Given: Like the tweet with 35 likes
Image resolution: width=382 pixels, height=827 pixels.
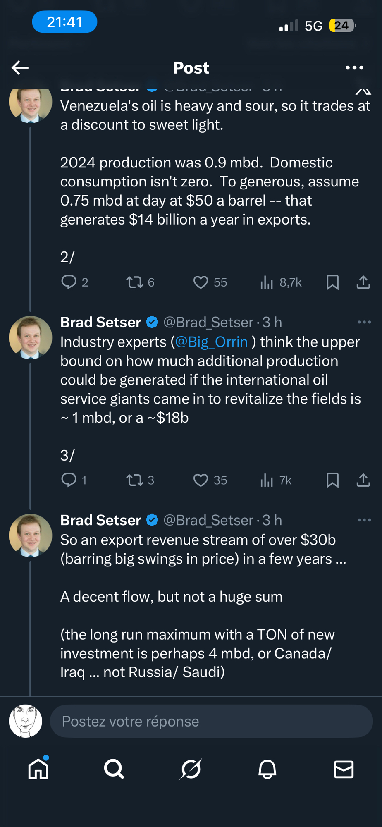Looking at the screenshot, I should pos(201,480).
